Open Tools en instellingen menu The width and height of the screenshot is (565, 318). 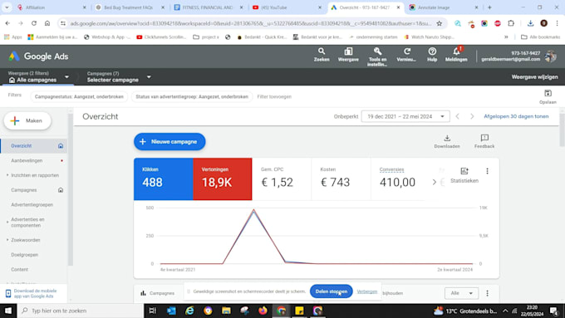click(377, 56)
